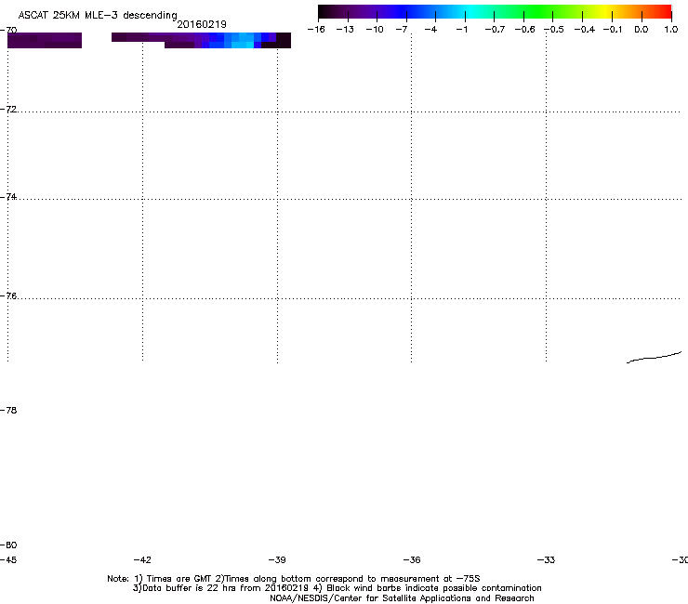688x604 pixels.
Task: Click the longitude label -39
Action: [277, 560]
